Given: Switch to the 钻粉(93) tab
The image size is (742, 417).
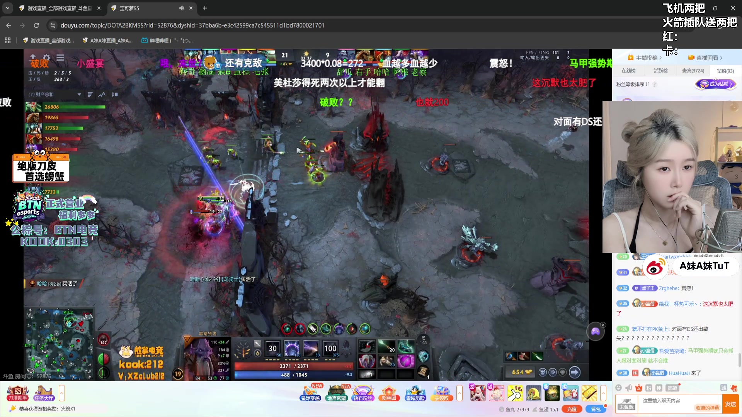Looking at the screenshot, I should 725,71.
